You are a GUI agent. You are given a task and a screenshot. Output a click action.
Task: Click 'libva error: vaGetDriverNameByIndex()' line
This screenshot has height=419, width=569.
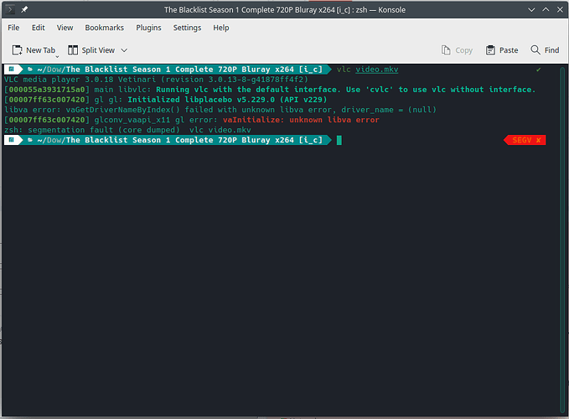pyautogui.click(x=220, y=110)
